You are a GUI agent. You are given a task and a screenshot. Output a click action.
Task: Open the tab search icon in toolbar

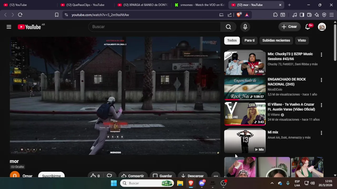click(283, 15)
